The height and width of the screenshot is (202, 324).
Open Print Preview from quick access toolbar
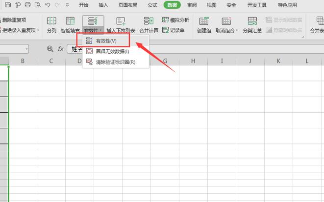click(x=37, y=4)
